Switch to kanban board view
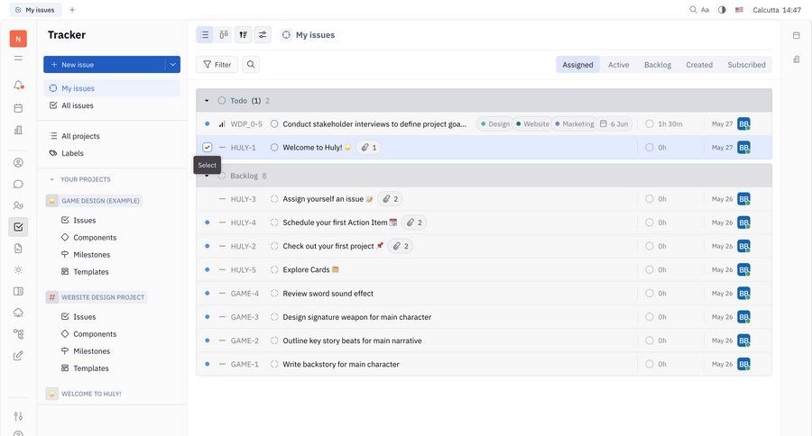Image resolution: width=812 pixels, height=436 pixels. [x=224, y=34]
